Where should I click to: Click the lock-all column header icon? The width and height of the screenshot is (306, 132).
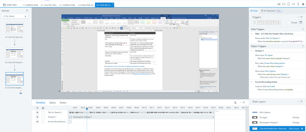(x=43, y=108)
